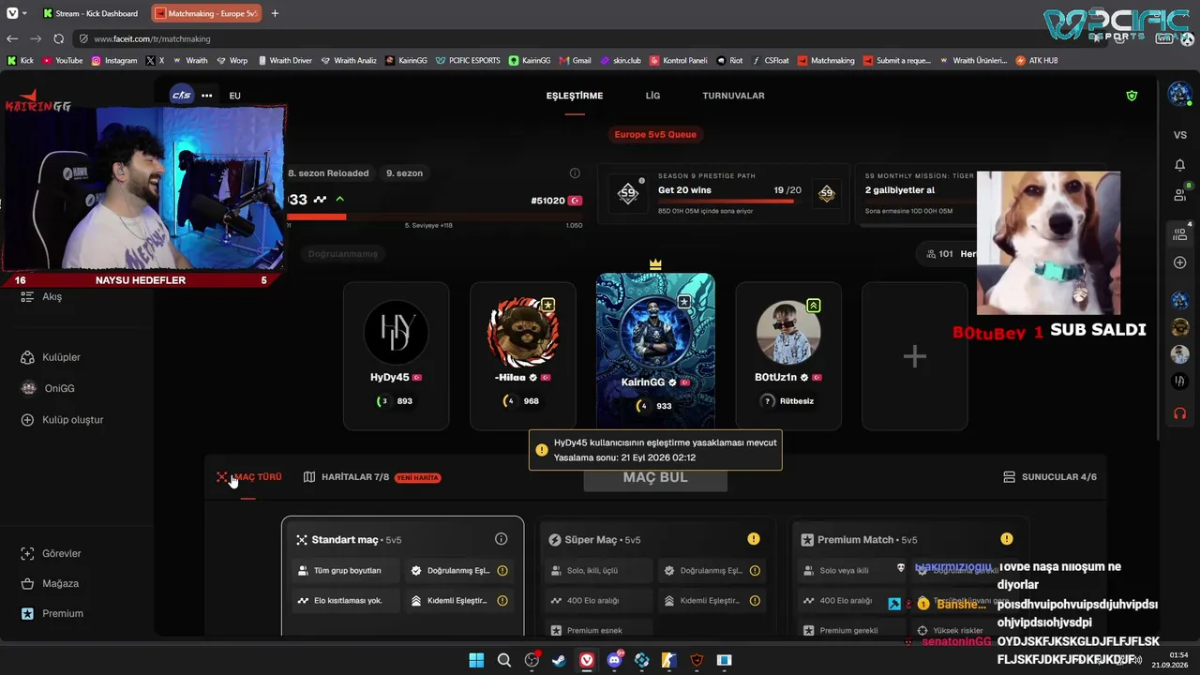This screenshot has width=1200, height=675.
Task: Click the browser reload icon
Action: 58,38
